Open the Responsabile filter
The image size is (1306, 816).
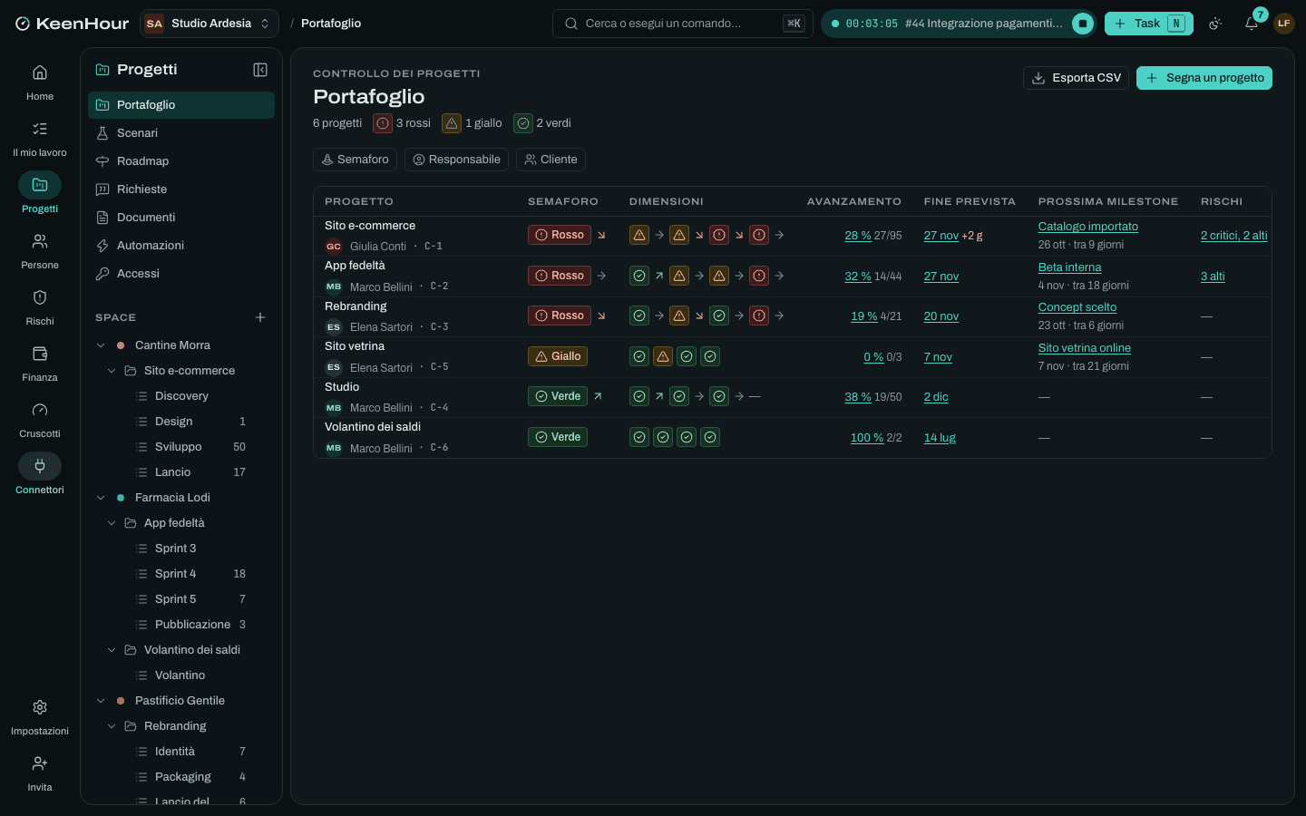click(456, 160)
